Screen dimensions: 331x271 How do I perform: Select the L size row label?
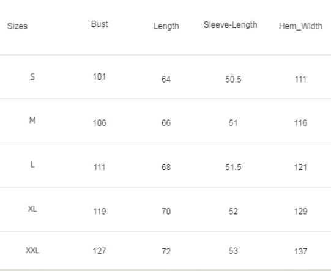click(x=32, y=165)
